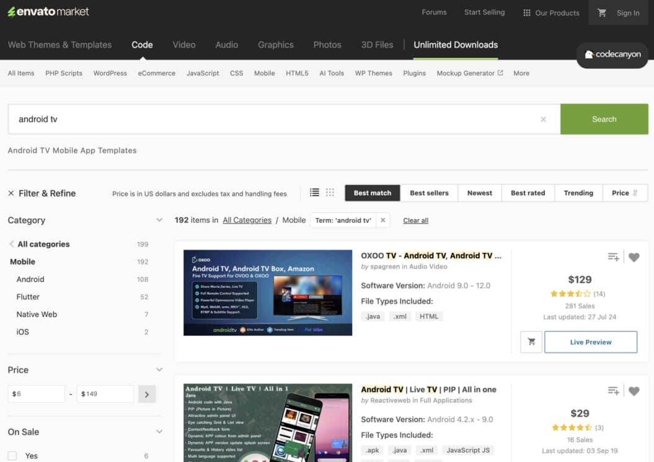Click the Our Products grid icon
Screen dimensions: 654x462
527,13
